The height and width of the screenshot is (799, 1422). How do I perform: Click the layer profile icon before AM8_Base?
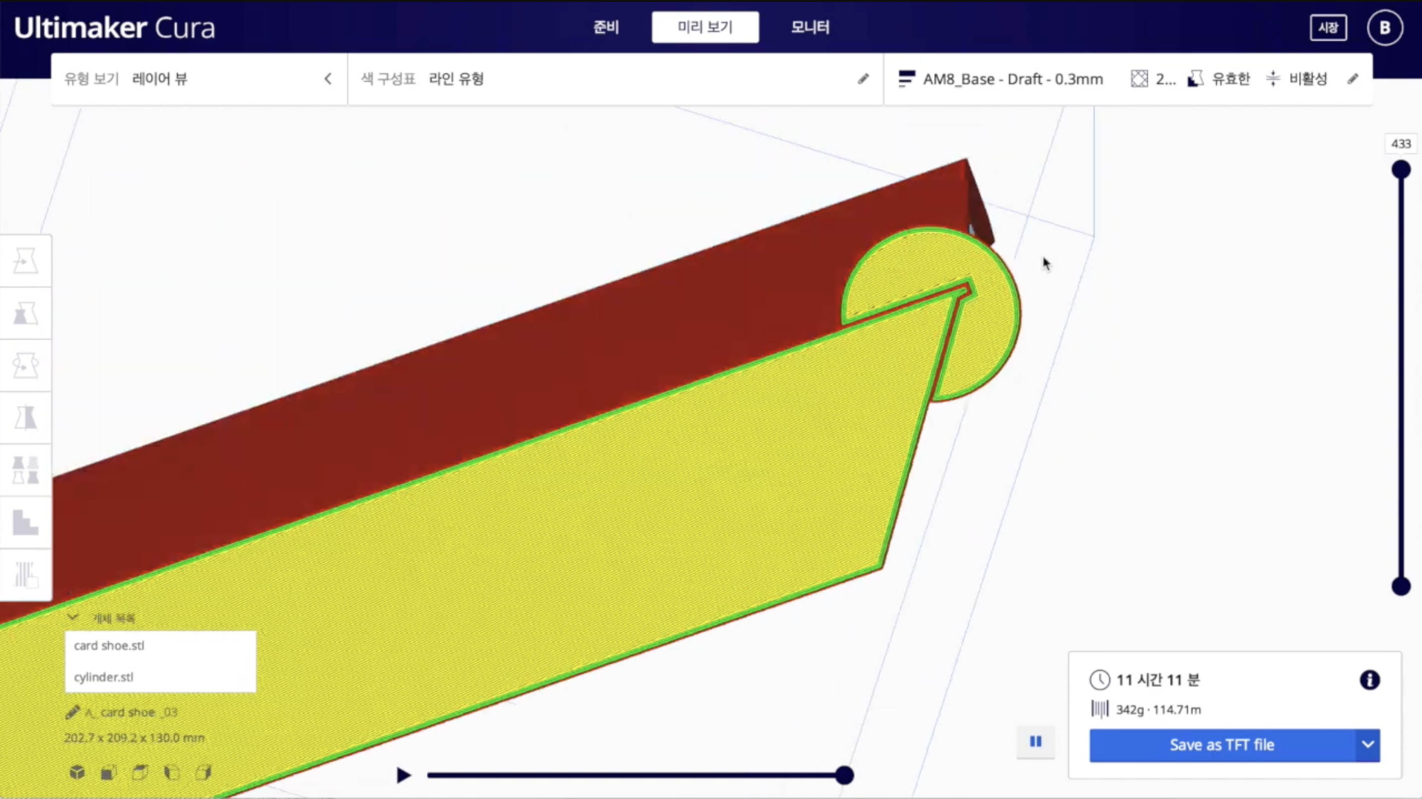point(906,79)
